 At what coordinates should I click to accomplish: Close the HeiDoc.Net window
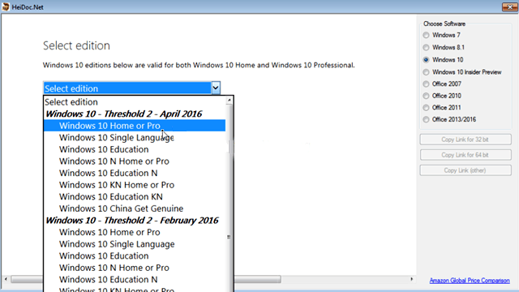coord(509,6)
